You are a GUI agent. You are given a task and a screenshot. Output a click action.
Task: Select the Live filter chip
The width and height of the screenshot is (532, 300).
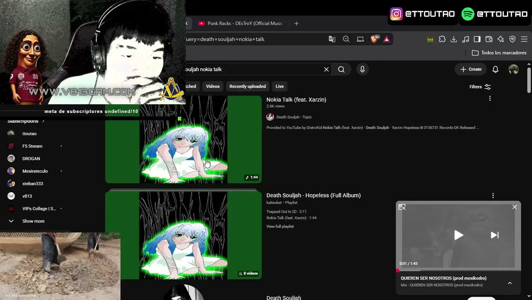click(x=280, y=86)
